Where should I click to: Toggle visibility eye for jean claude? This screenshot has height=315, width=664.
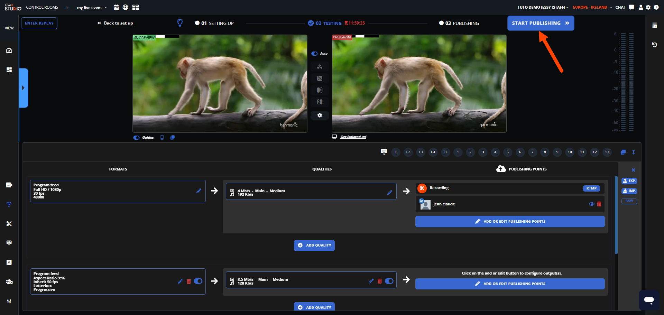(591, 204)
